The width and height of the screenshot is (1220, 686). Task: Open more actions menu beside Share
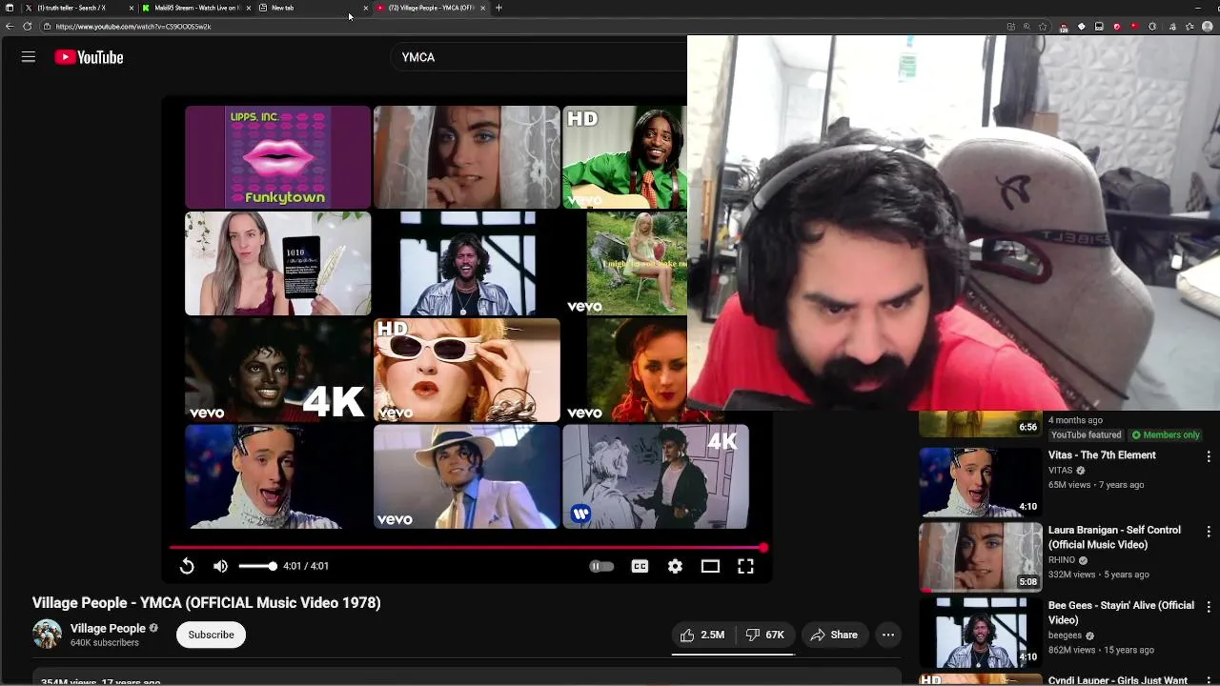[x=888, y=635]
